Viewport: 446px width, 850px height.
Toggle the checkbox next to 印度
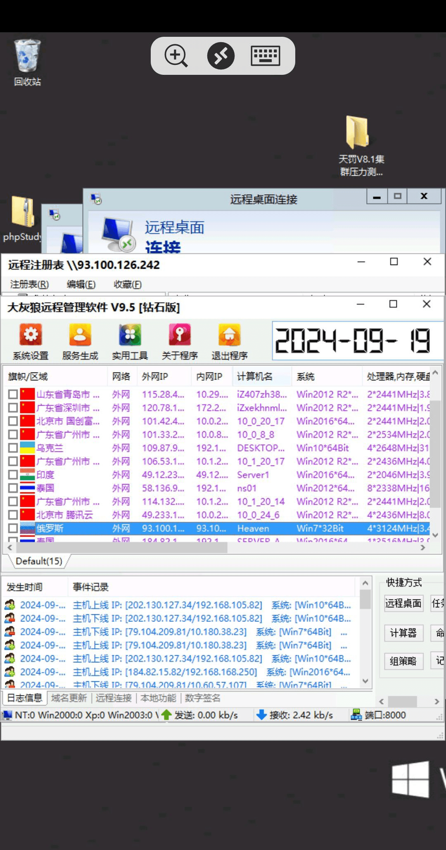(x=13, y=475)
